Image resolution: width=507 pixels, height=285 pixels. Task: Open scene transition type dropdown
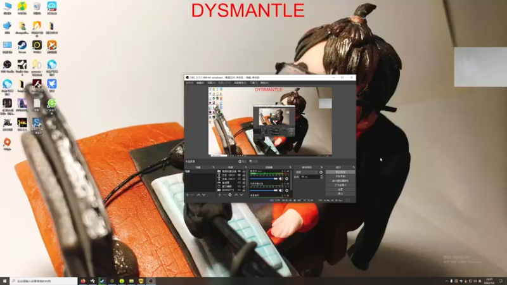click(x=307, y=172)
